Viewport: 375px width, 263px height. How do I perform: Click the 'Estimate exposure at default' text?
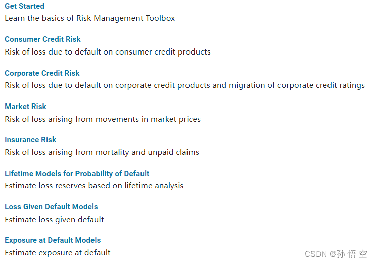(x=58, y=253)
